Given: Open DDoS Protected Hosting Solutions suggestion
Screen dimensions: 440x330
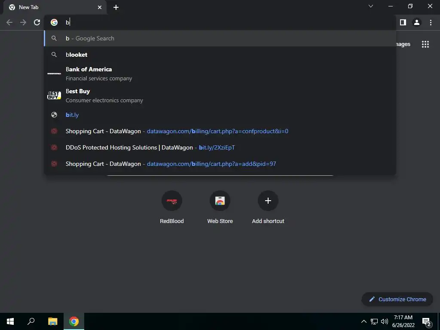Looking at the screenshot, I should 220,147.
